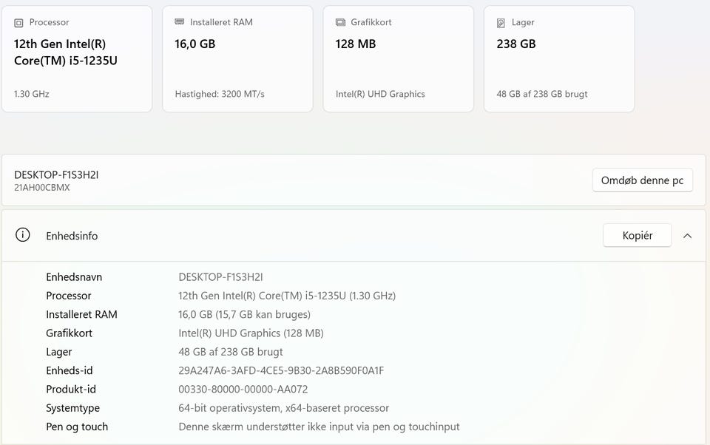Open the Processor summary card title
The height and width of the screenshot is (445, 710).
tap(49, 22)
